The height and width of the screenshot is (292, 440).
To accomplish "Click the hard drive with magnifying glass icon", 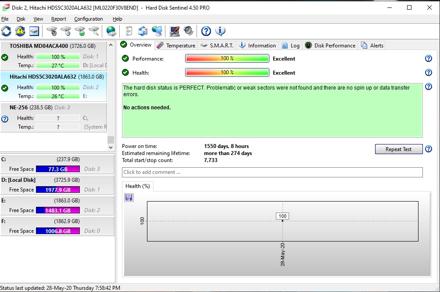I will click(94, 31).
